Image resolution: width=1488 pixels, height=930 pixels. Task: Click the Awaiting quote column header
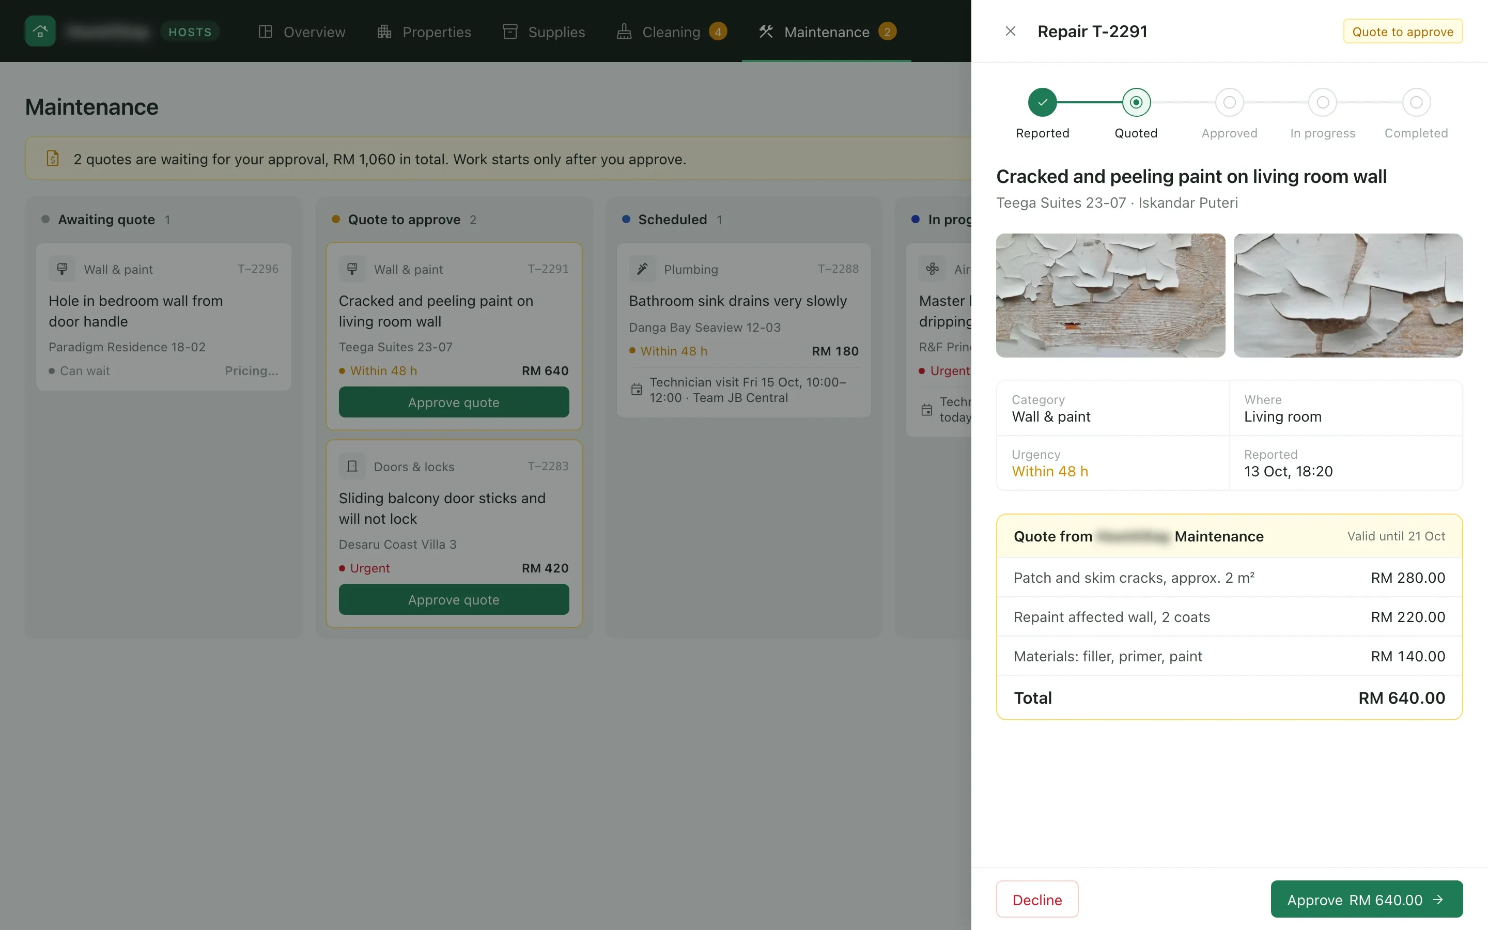[x=106, y=220]
